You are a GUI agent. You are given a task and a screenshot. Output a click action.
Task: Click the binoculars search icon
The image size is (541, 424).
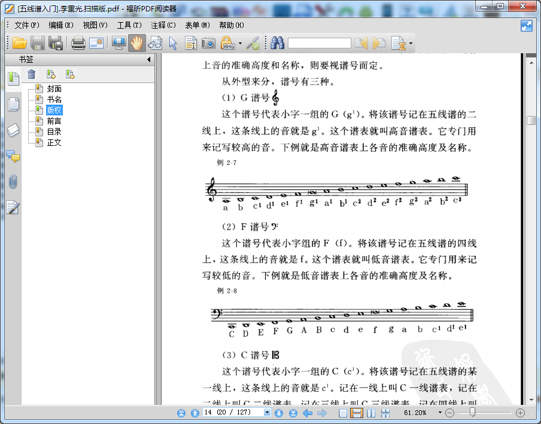pos(278,43)
